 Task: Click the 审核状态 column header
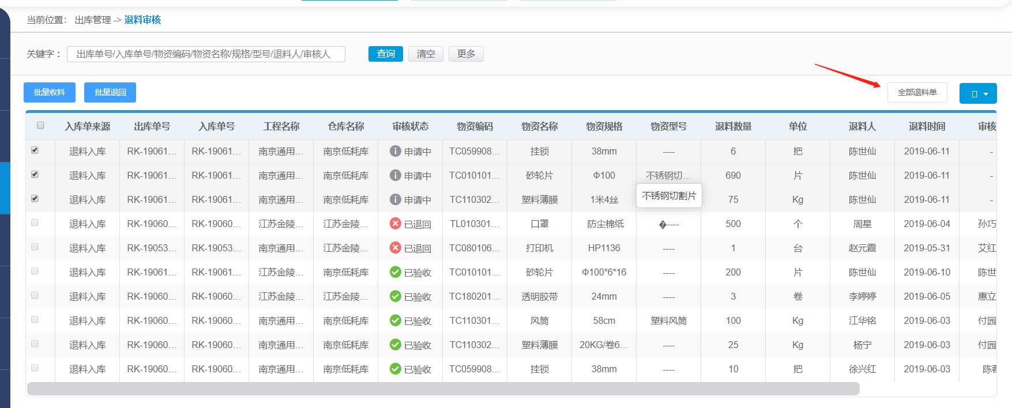[x=410, y=126]
